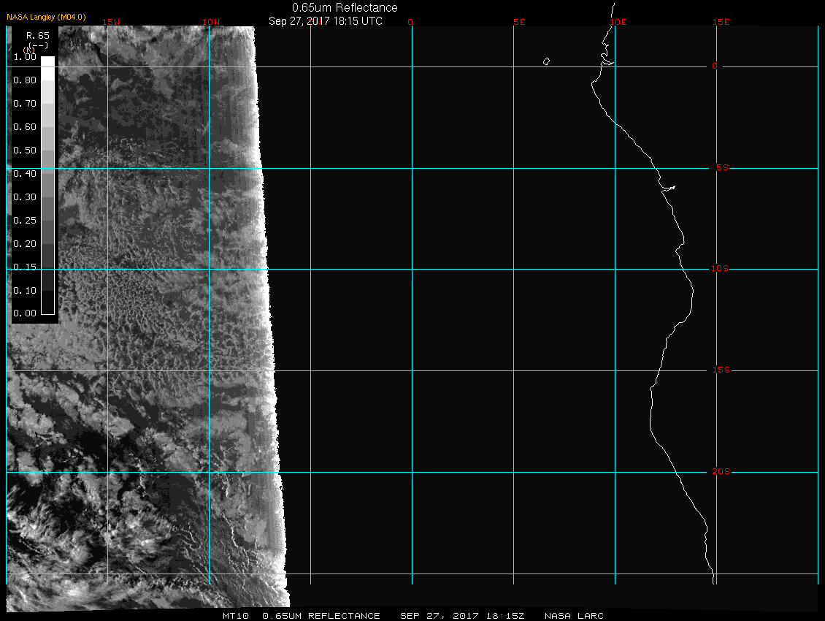Image resolution: width=825 pixels, height=621 pixels.
Task: Click the 15E longitude label
Action: 721,22
